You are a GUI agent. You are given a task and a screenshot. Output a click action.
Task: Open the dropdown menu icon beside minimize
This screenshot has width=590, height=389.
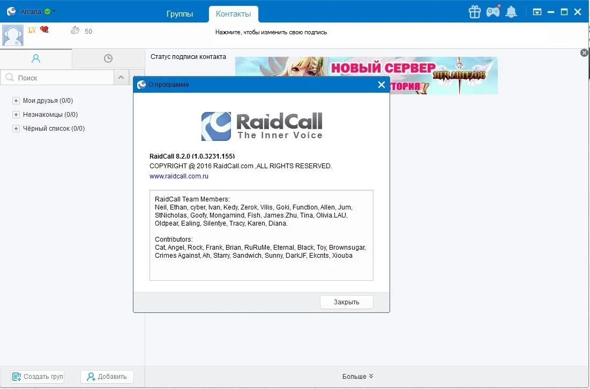coord(537,12)
